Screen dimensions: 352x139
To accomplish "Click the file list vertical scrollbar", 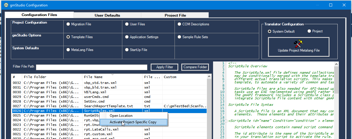I will [x=209, y=111].
